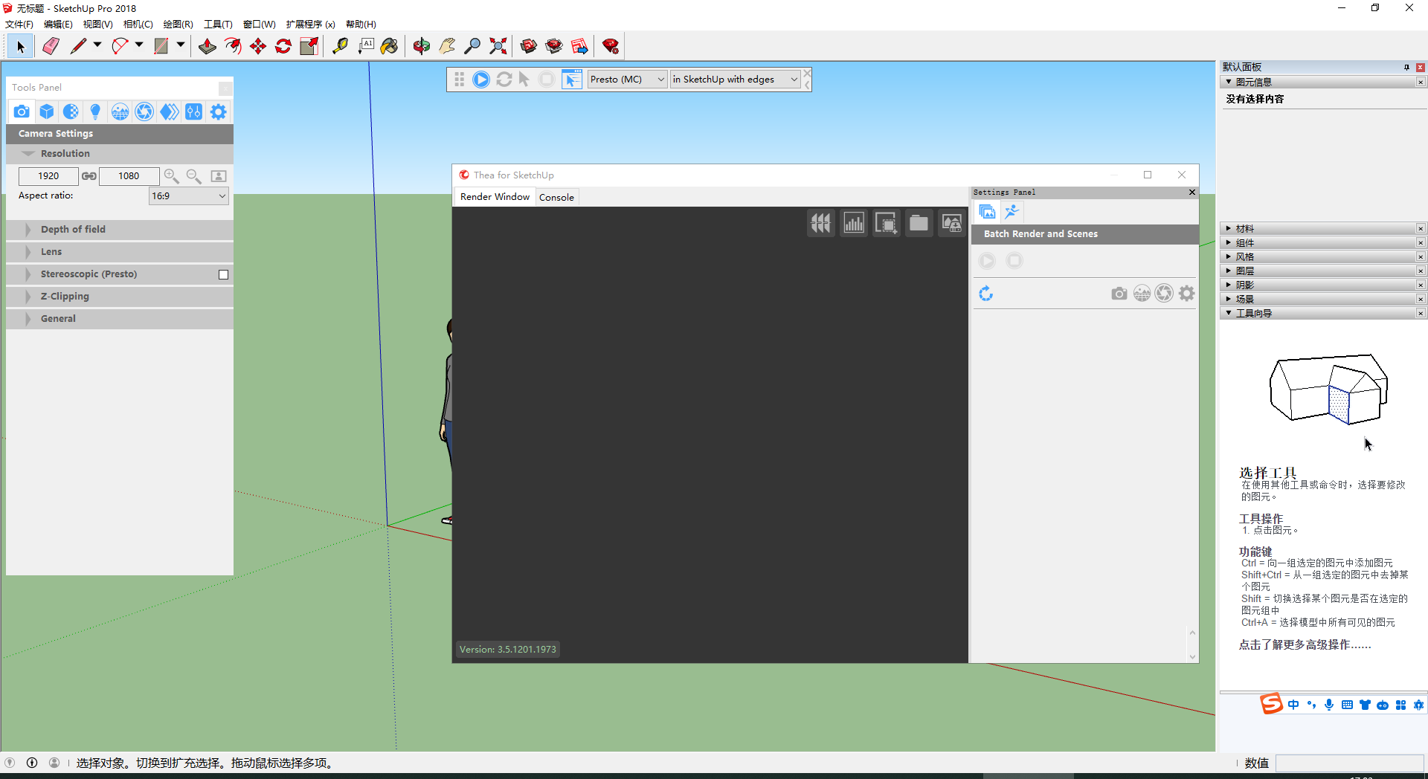The width and height of the screenshot is (1428, 779).
Task: Open the 相机(C) menu
Action: point(138,25)
